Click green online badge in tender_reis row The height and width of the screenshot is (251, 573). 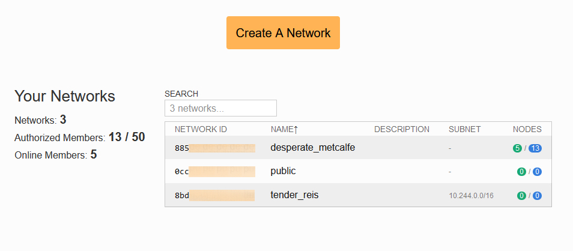521,196
